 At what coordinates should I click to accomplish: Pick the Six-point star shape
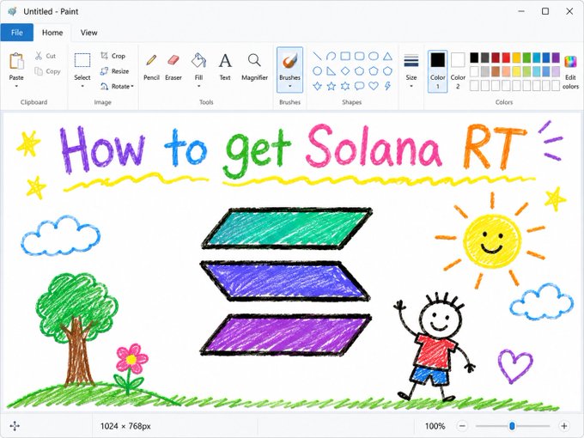click(345, 86)
